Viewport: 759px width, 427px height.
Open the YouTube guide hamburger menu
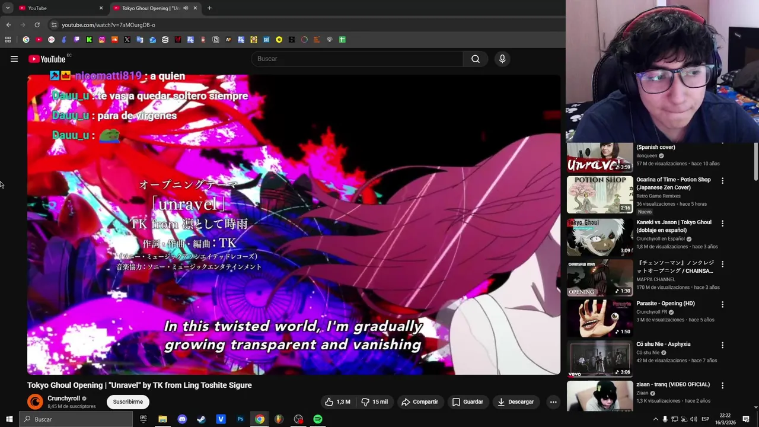tap(14, 59)
